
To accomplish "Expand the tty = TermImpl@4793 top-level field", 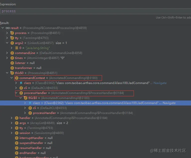I will click(7, 38).
